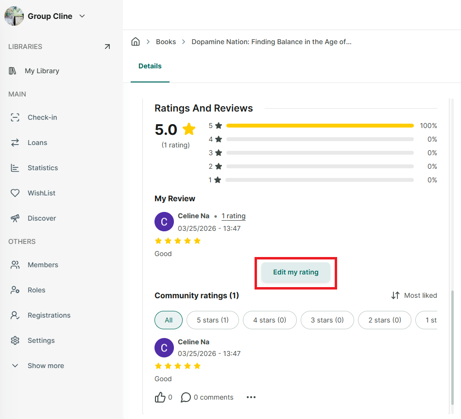Image resolution: width=461 pixels, height=419 pixels.
Task: Click the '(1 rating)' text under 5.0
Action: pos(175,145)
